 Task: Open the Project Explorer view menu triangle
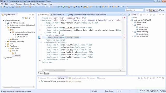33,18
